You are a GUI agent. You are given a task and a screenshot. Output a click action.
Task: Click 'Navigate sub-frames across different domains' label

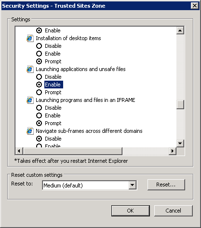coord(89,131)
